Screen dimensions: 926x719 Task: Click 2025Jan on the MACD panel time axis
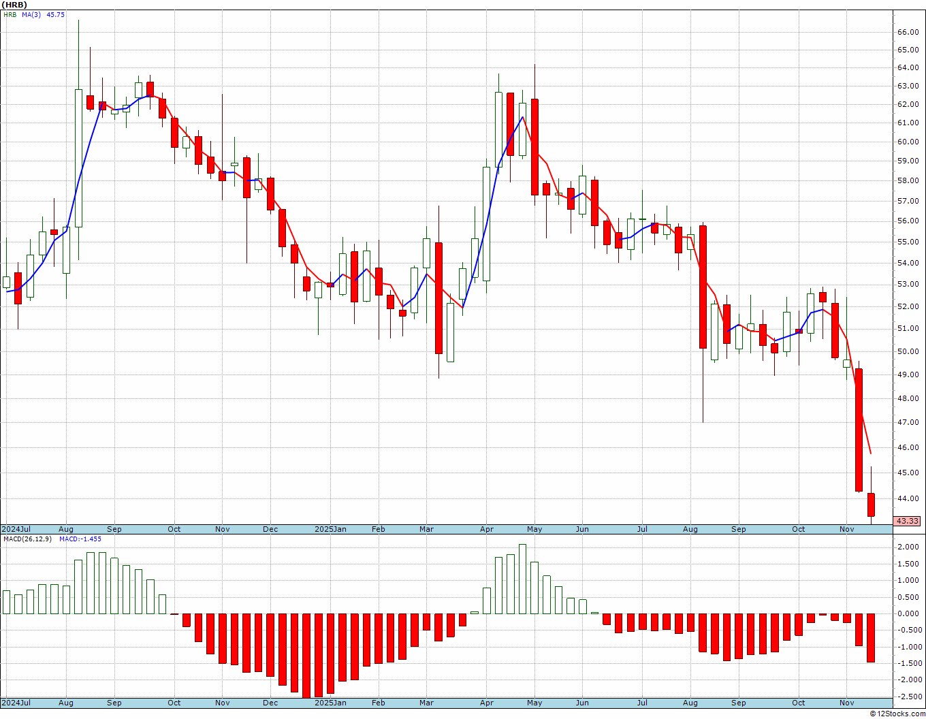pyautogui.click(x=330, y=703)
